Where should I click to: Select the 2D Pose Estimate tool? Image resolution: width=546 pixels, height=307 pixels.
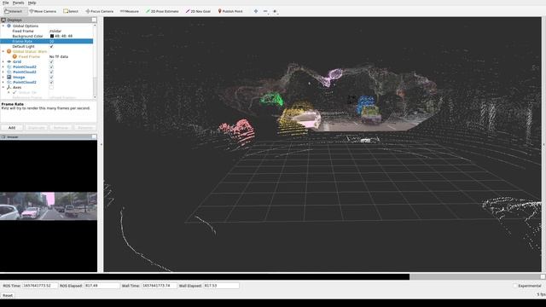click(162, 11)
